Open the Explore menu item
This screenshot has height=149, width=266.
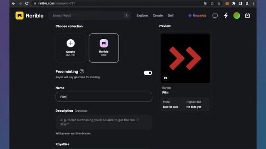[x=142, y=16]
